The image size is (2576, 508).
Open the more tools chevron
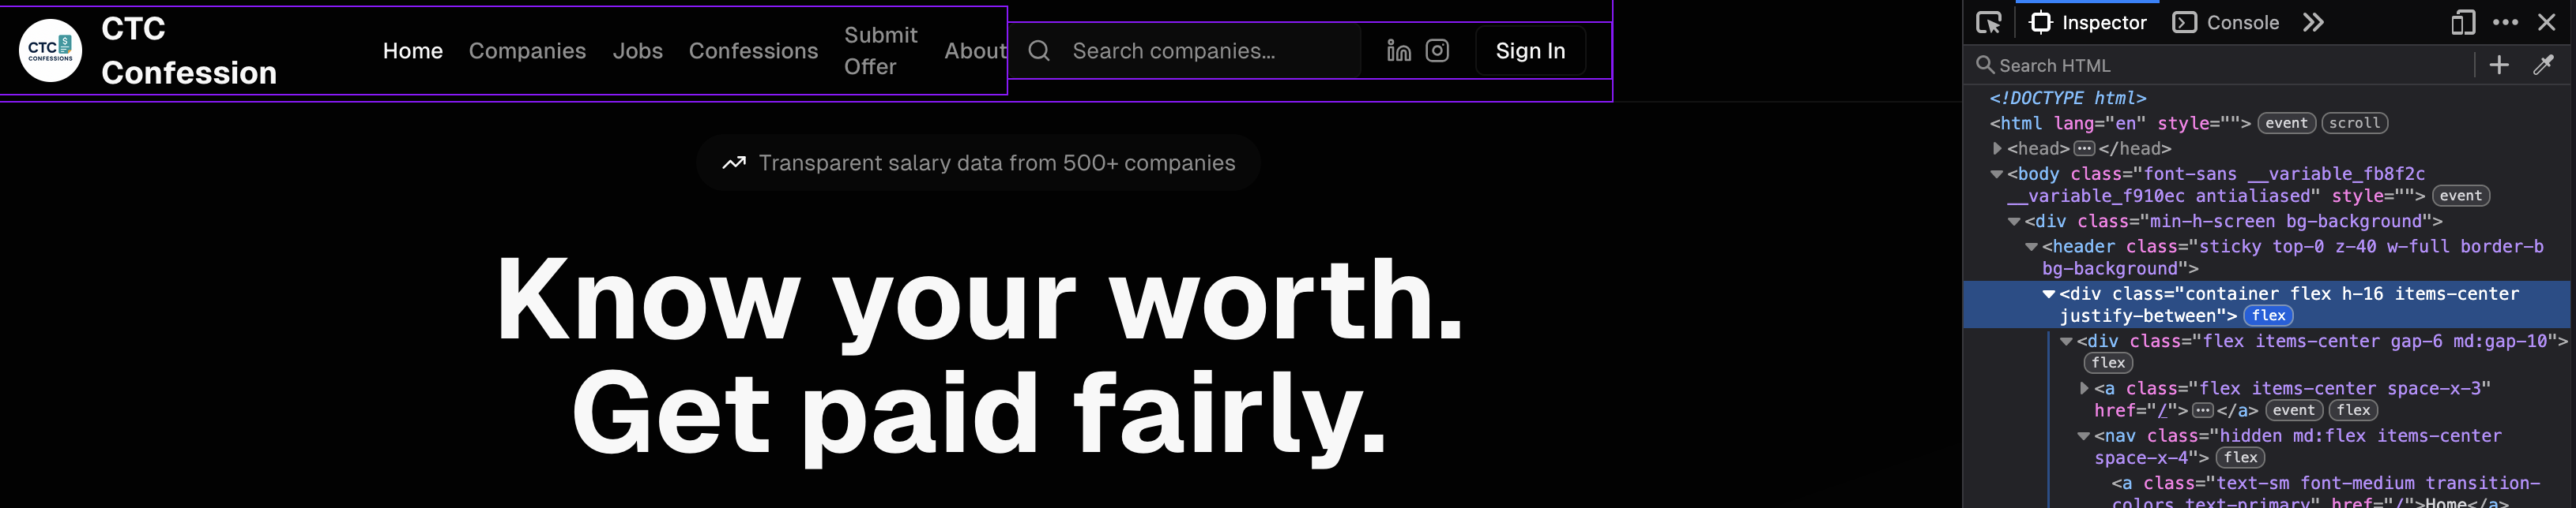[x=2313, y=23]
